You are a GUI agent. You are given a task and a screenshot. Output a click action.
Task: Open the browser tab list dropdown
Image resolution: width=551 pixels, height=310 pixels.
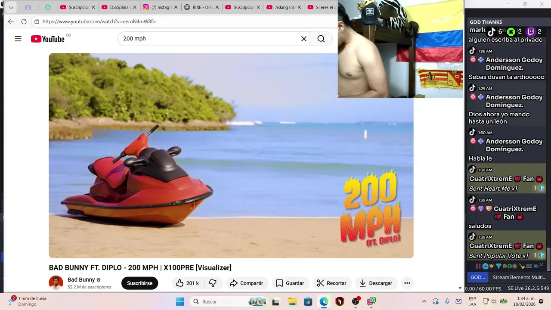pyautogui.click(x=11, y=7)
